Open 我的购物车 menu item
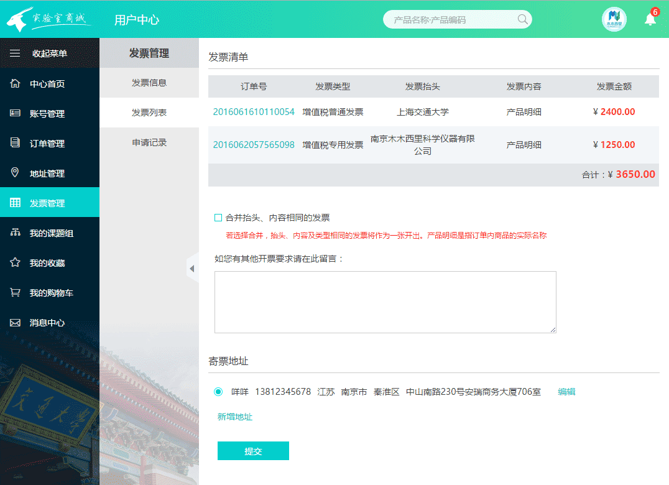The image size is (669, 485). coord(50,293)
